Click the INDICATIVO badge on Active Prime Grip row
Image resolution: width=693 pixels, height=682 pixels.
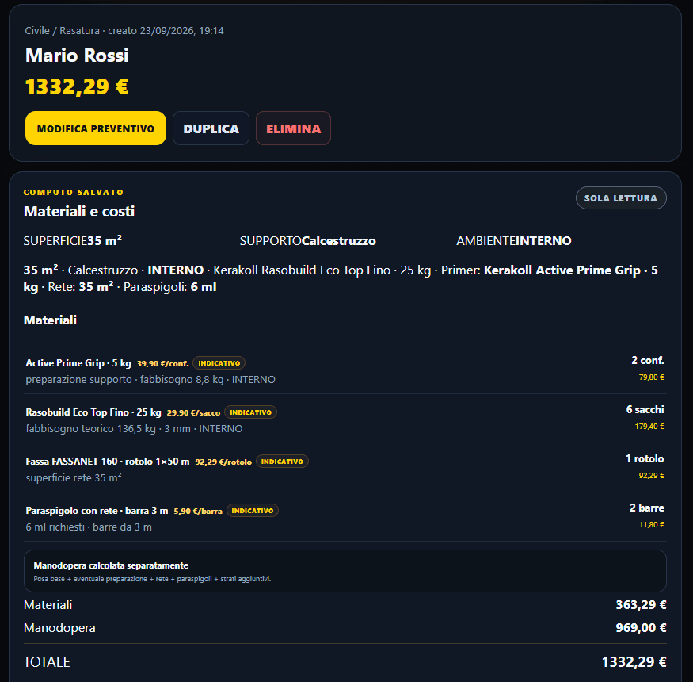[x=219, y=363]
